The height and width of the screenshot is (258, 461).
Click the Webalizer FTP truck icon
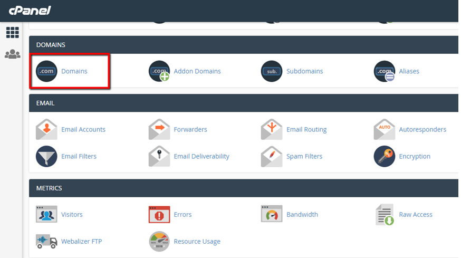pos(46,241)
